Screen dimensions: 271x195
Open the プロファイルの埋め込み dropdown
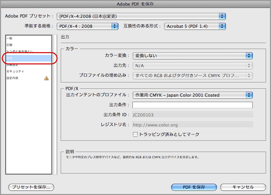click(x=192, y=75)
